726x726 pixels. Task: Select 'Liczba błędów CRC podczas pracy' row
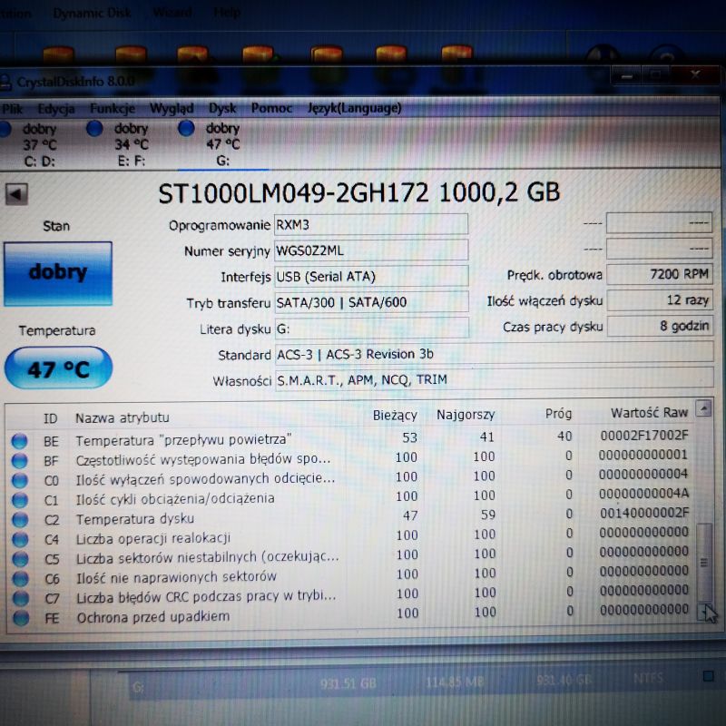coord(350,595)
